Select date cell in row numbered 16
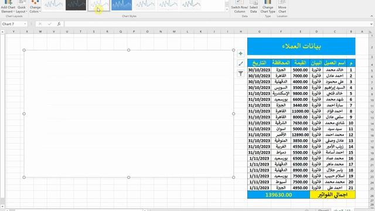Viewport: 375px width, 211px height. [259, 158]
